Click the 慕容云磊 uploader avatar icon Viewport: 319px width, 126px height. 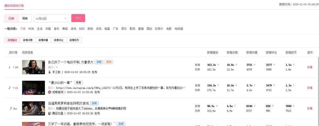(49, 113)
